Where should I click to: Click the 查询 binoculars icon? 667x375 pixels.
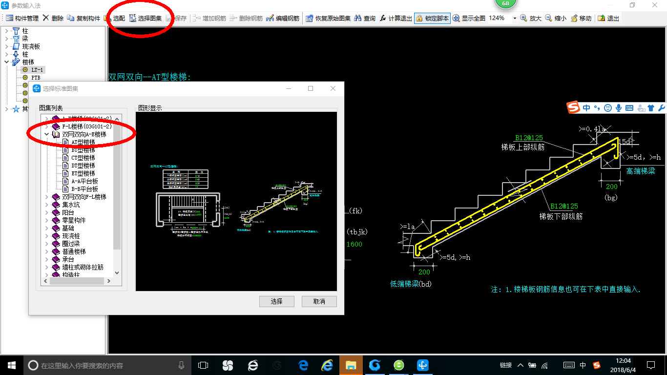(358, 18)
